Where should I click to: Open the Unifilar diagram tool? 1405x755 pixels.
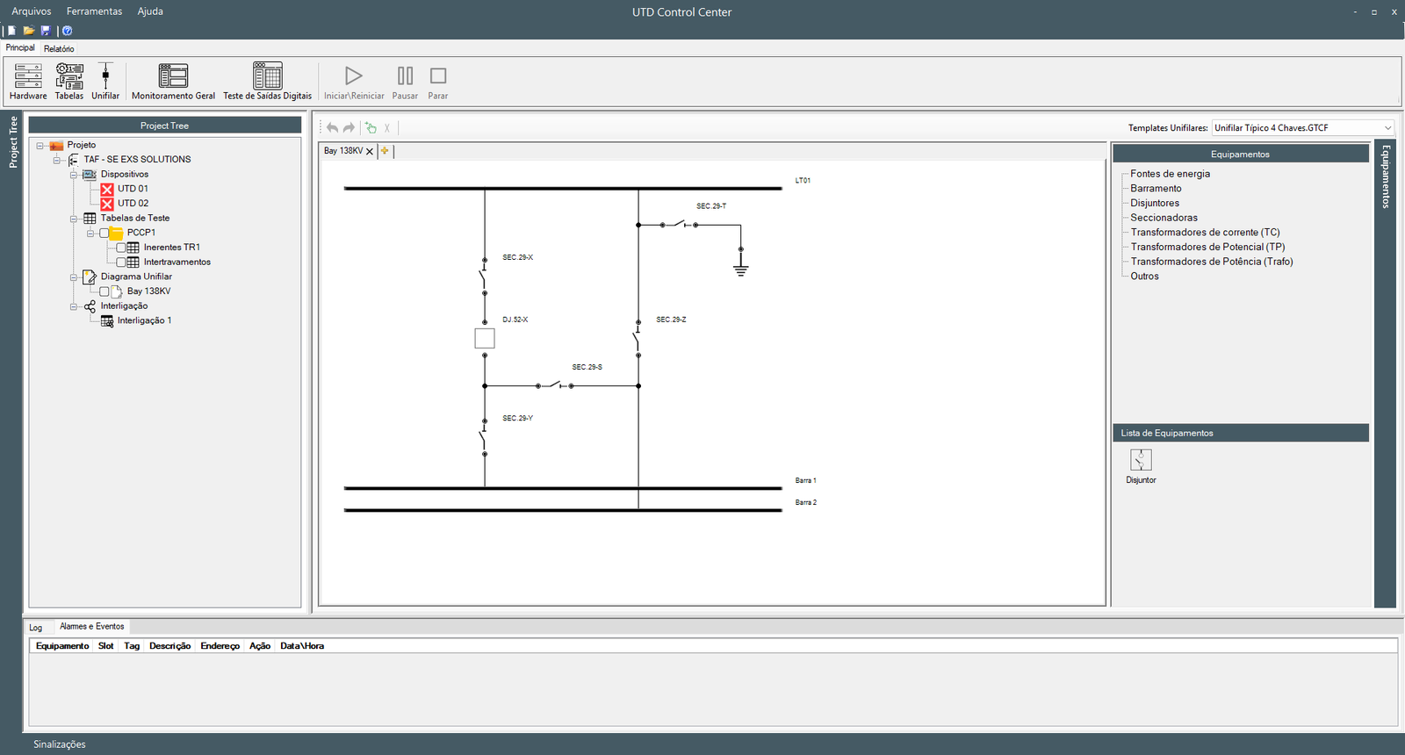[x=105, y=82]
